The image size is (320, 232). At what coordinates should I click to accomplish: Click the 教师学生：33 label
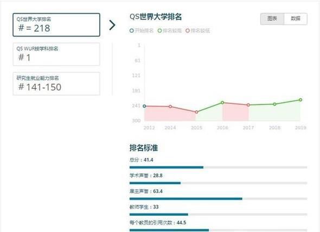[x=144, y=207]
